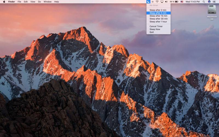Image resolution: width=219 pixels, height=137 pixels.
Task: Open the View menu
Action: tap(33, 2)
